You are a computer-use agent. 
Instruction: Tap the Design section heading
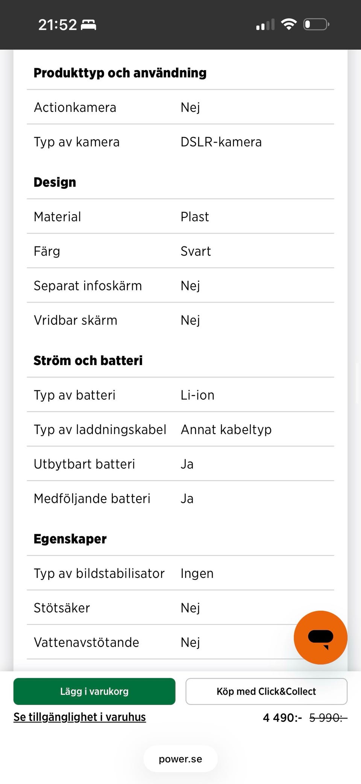55,182
